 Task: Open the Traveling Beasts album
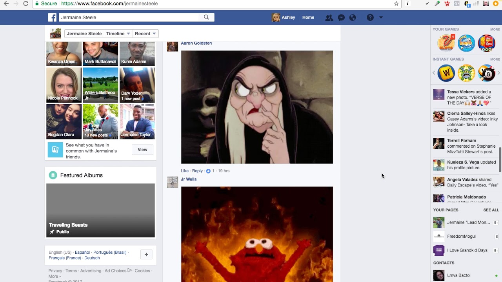coord(100,210)
